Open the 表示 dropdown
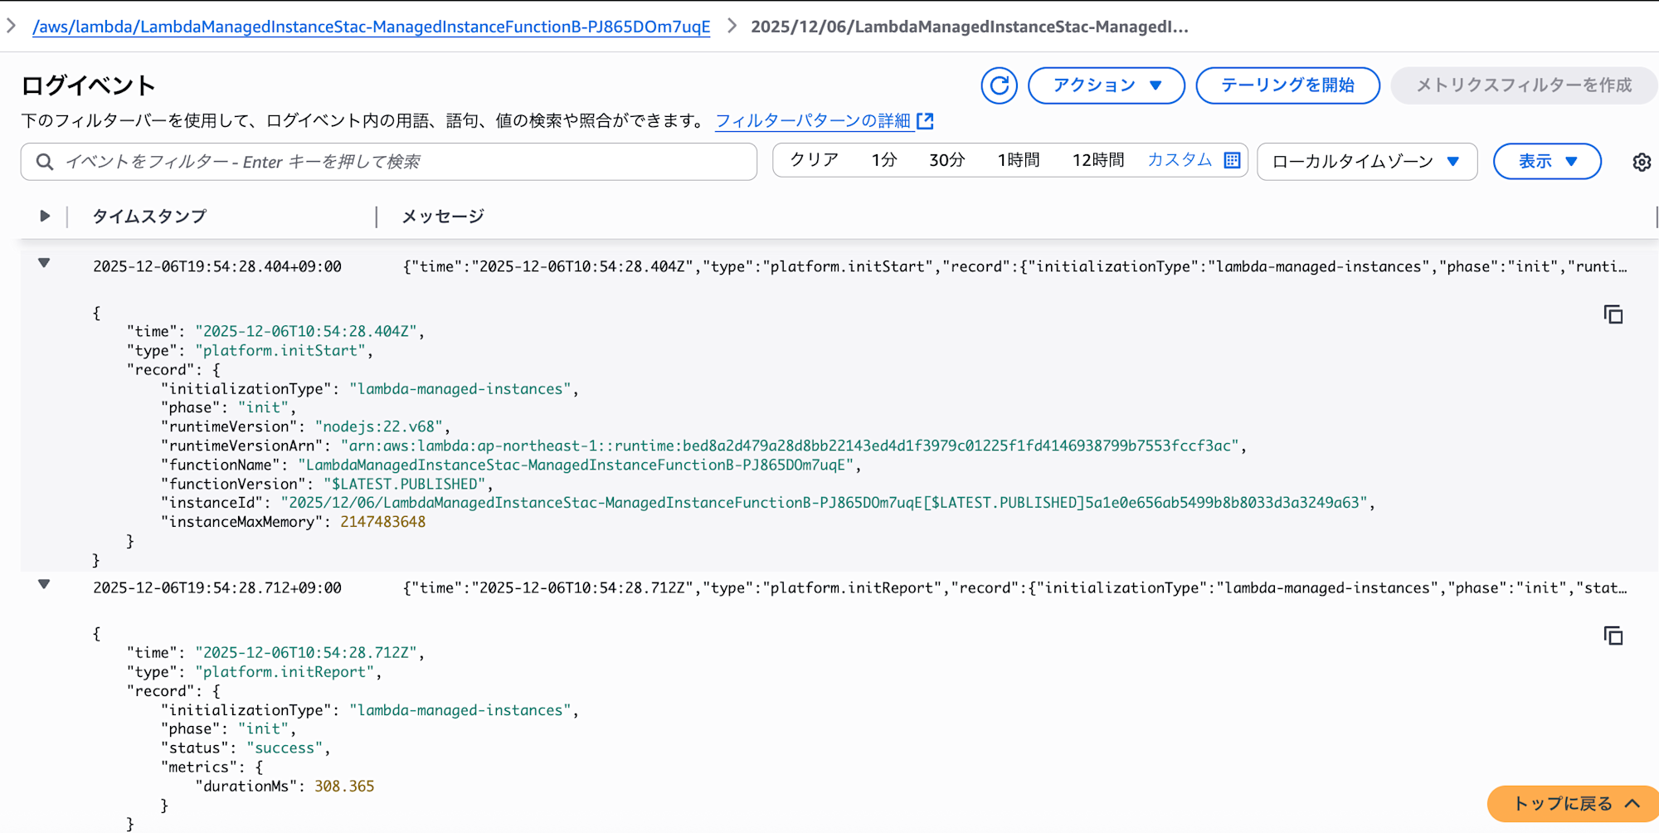This screenshot has height=833, width=1659. [x=1547, y=162]
